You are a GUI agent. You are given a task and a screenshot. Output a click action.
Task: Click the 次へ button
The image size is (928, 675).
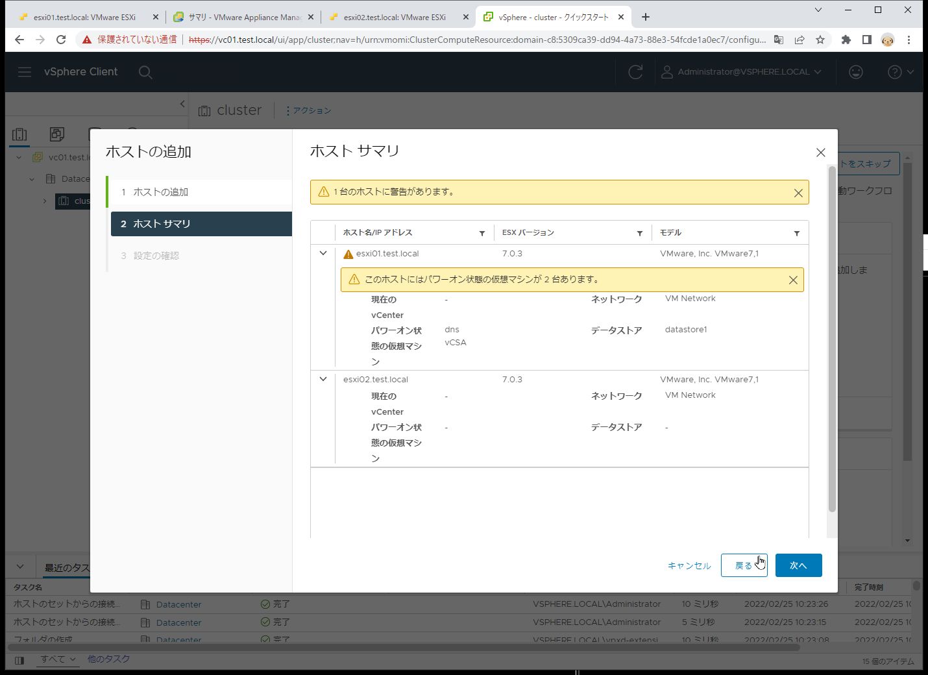coord(798,565)
